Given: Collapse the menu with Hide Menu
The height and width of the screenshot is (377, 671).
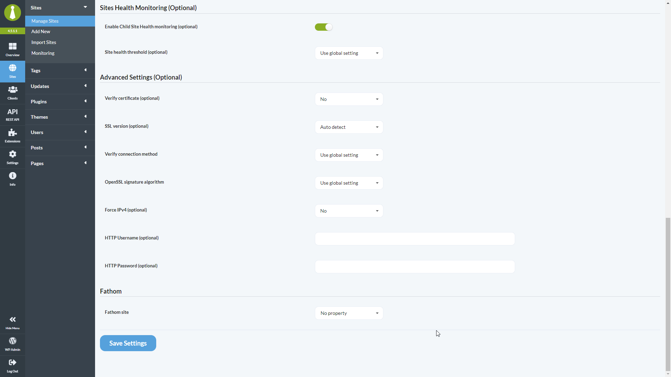Looking at the screenshot, I should (12, 323).
